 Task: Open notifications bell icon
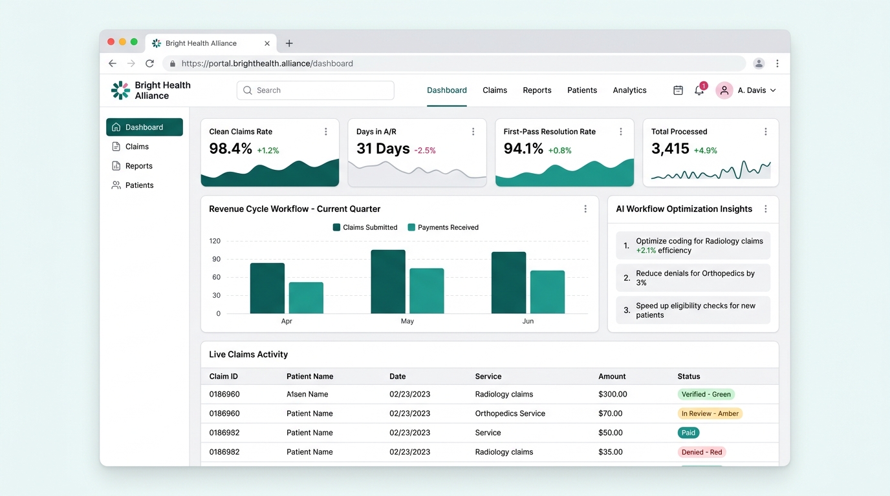pos(699,90)
